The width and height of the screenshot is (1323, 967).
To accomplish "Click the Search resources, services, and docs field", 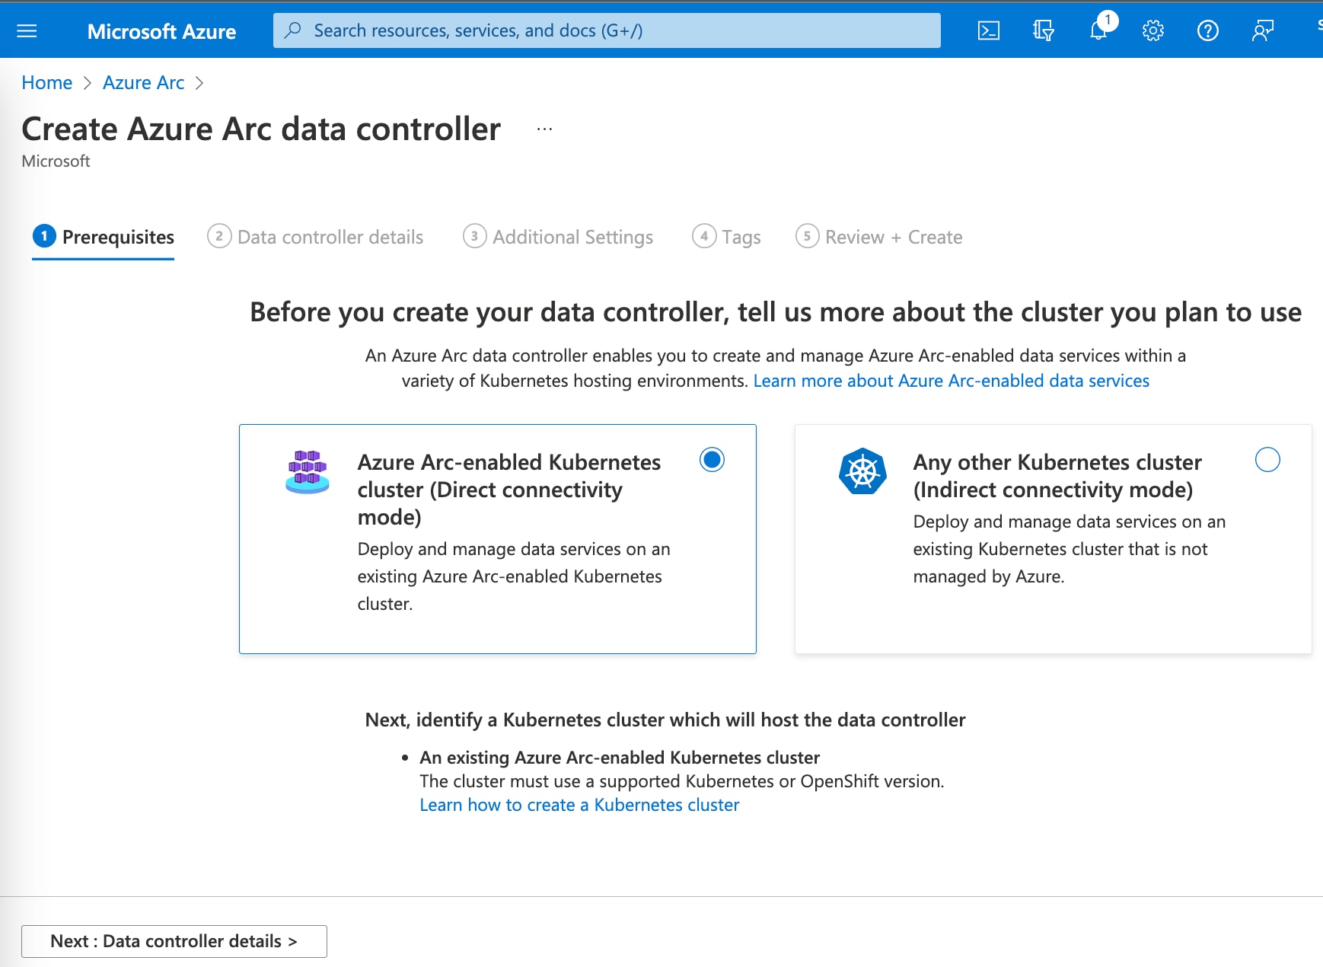I will (607, 30).
